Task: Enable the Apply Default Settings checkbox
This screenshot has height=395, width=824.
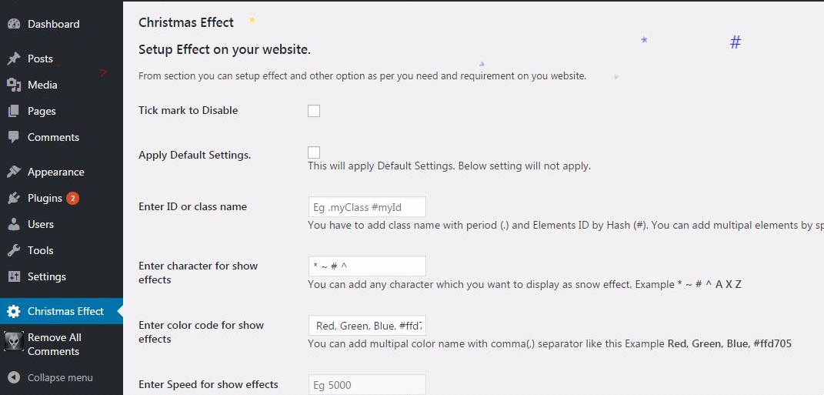Action: pyautogui.click(x=314, y=152)
